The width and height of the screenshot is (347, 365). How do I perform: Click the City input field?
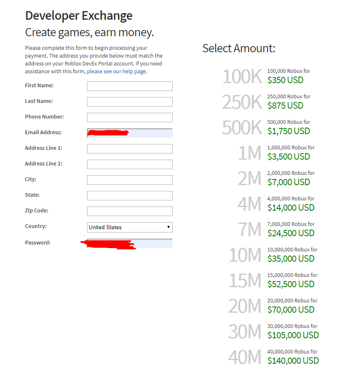130,180
